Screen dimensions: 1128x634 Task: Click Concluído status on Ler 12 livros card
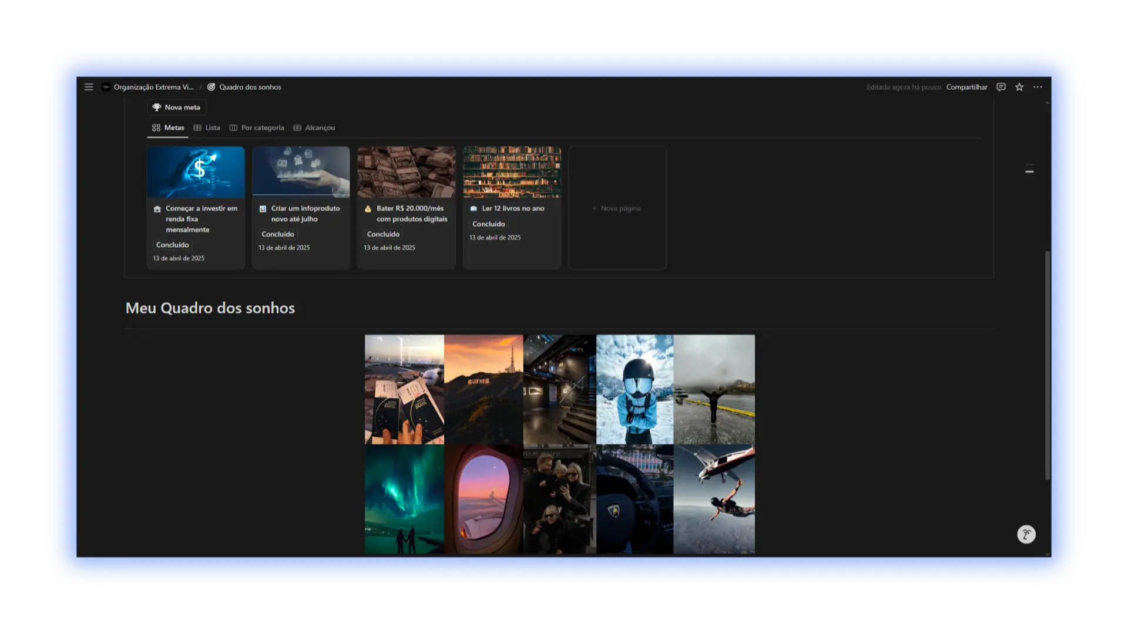pyautogui.click(x=489, y=224)
